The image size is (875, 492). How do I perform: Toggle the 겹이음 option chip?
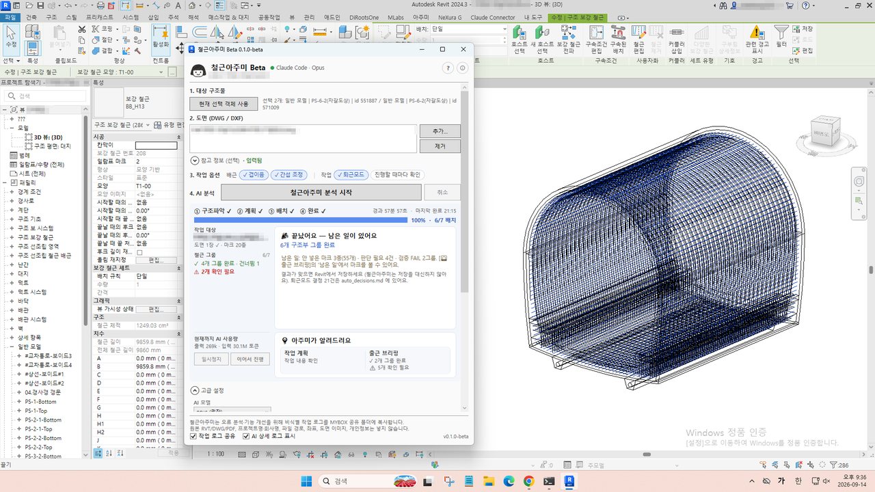click(254, 175)
